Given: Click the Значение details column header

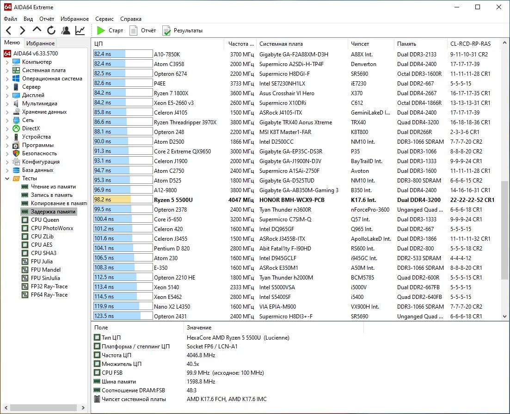Looking at the screenshot, I should tap(274, 328).
